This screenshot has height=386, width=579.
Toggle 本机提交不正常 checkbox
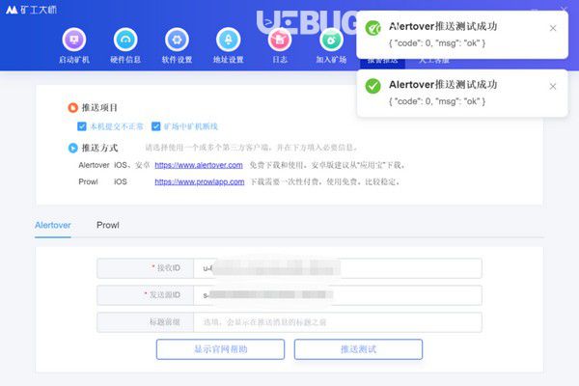coord(82,126)
